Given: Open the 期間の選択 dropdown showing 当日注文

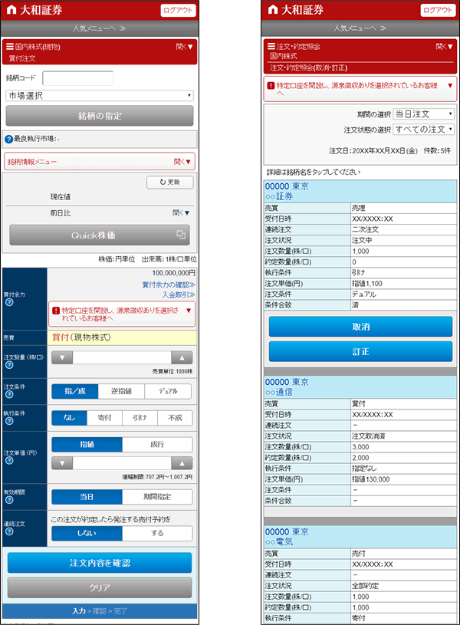Looking at the screenshot, I should click(424, 113).
